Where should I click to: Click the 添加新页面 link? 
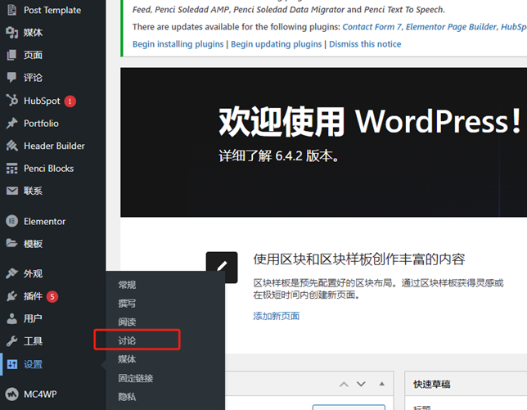pyautogui.click(x=277, y=316)
